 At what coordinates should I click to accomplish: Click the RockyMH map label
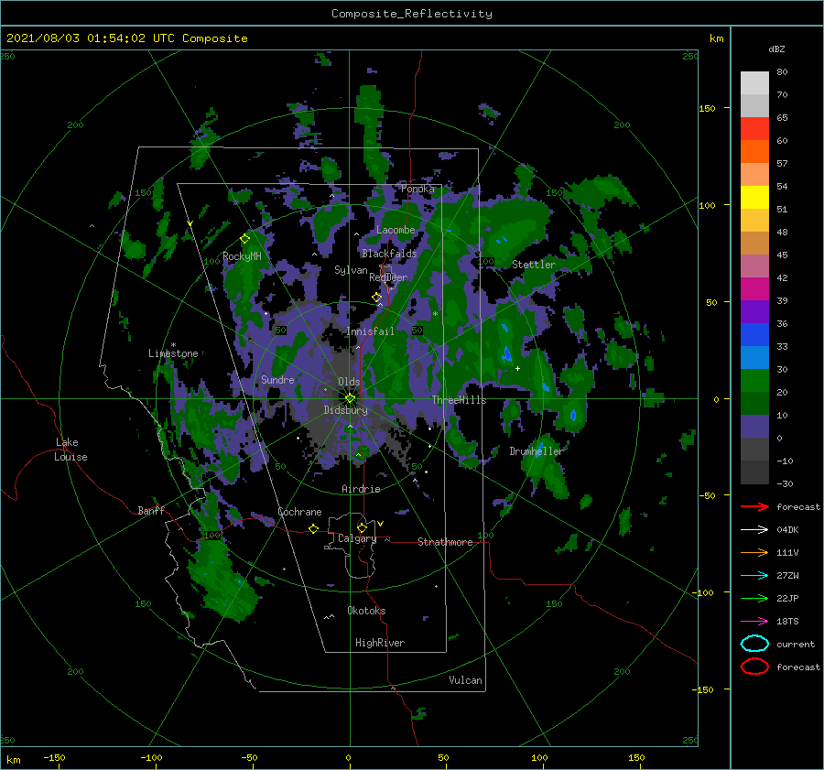tap(242, 256)
